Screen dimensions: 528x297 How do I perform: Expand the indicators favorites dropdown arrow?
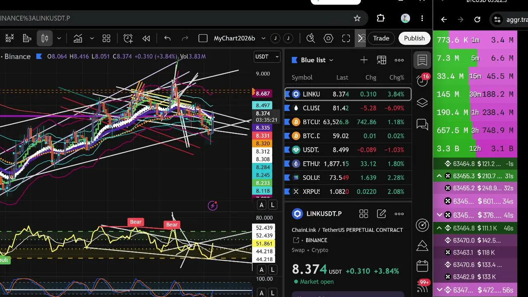coord(92,38)
